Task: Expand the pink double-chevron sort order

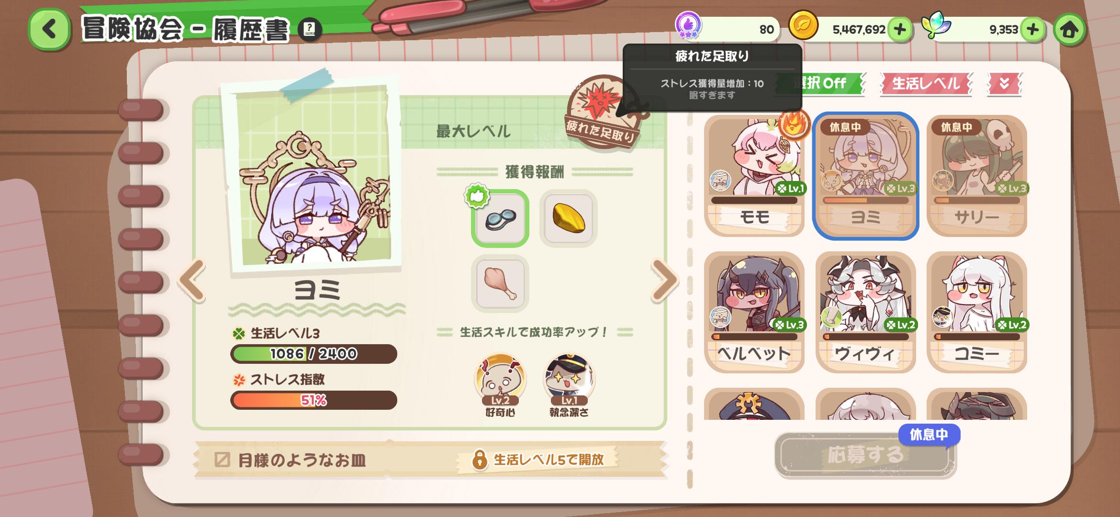Action: [1004, 84]
